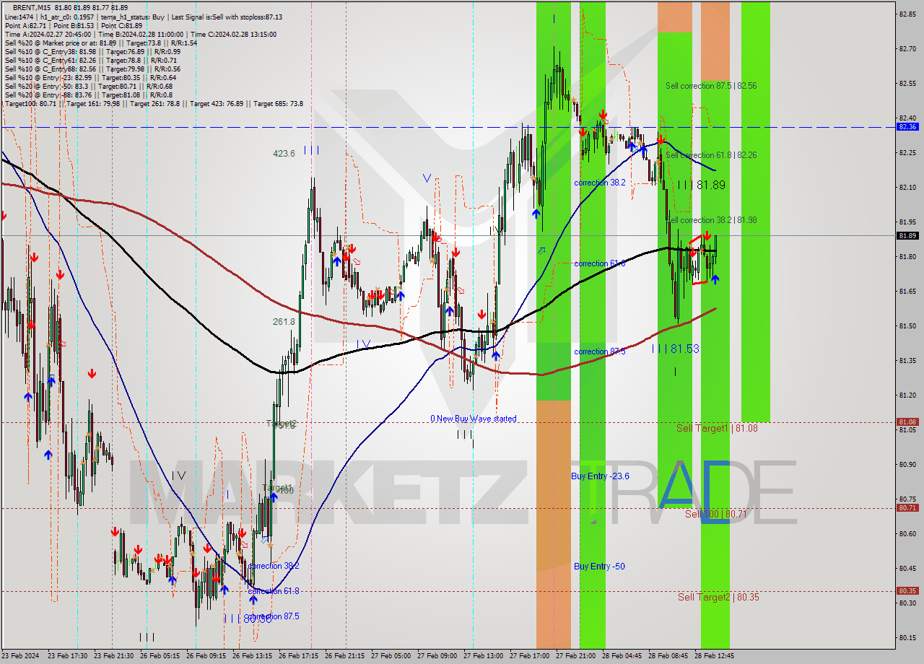Click the 82.70 price axis value
This screenshot has width=924, height=664.
pyautogui.click(x=907, y=48)
